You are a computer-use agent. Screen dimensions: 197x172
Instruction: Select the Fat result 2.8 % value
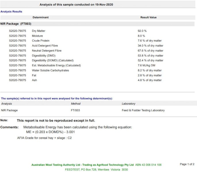tap(150, 75)
